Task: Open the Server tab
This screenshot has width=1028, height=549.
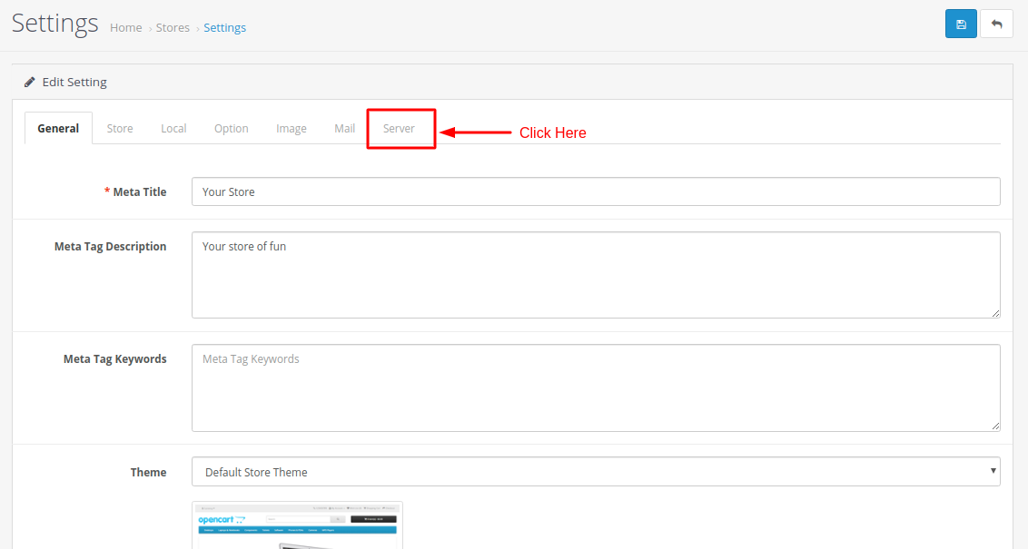Action: 399,129
